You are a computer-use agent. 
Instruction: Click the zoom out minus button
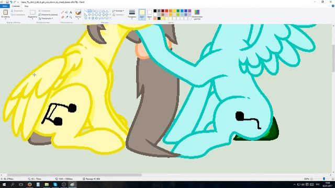coord(311,179)
